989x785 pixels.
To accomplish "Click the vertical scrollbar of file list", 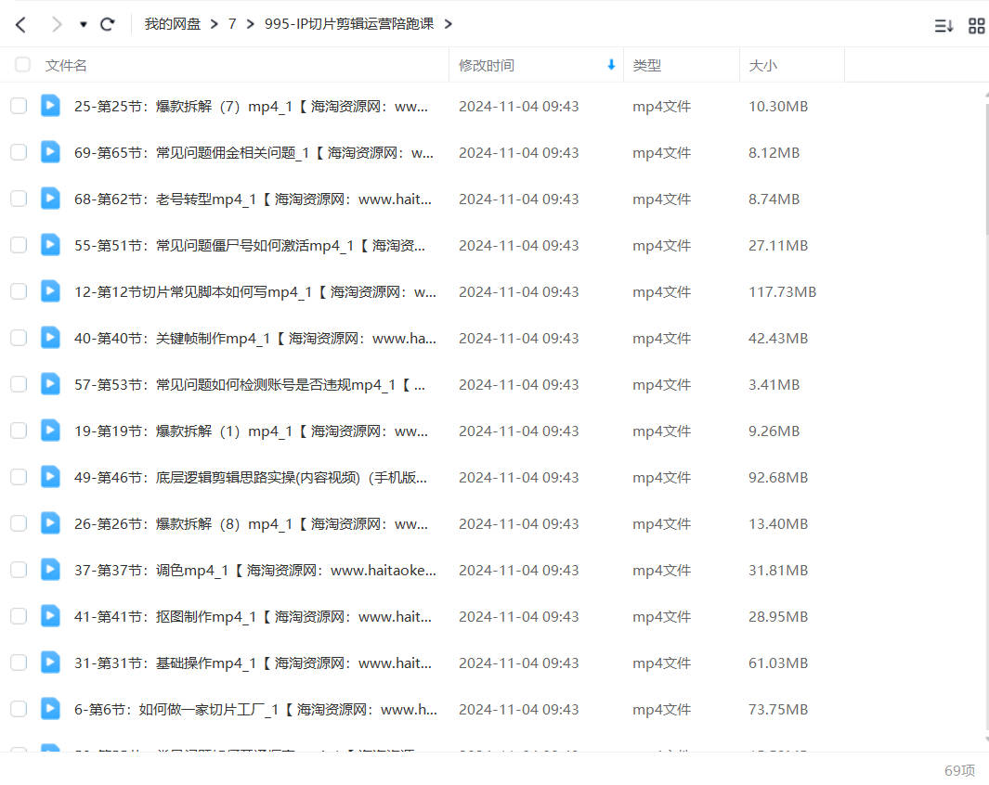I will (x=986, y=170).
